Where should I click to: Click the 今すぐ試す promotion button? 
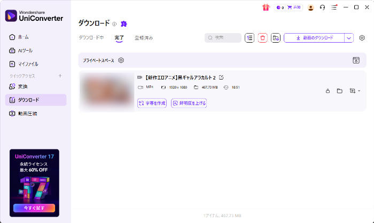point(34,208)
